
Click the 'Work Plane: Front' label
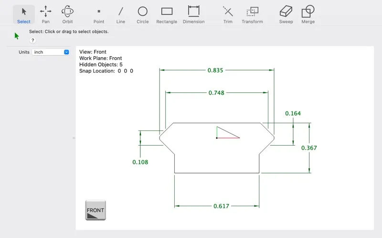click(100, 58)
